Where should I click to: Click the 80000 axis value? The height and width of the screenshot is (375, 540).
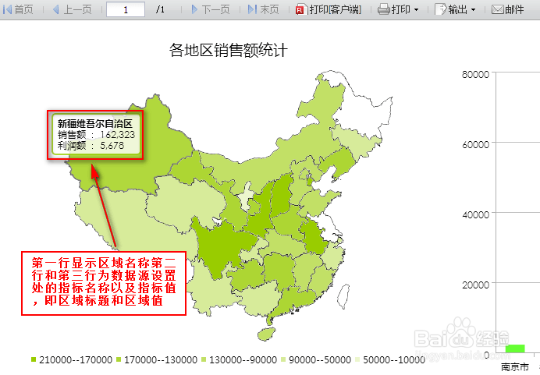tap(475, 74)
